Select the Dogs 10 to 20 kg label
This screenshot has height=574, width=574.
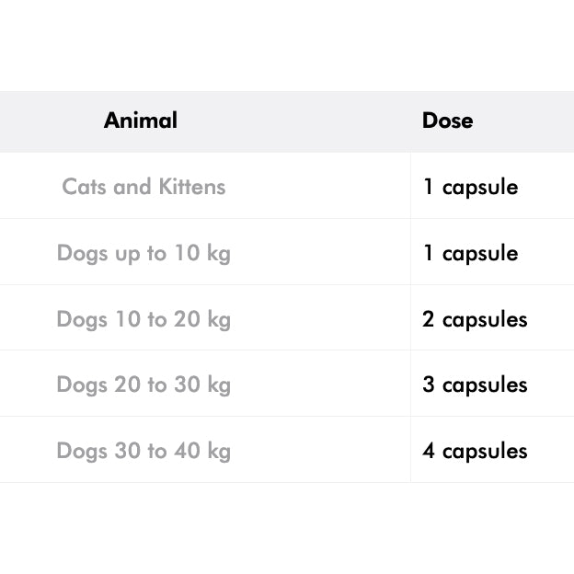[x=143, y=319]
